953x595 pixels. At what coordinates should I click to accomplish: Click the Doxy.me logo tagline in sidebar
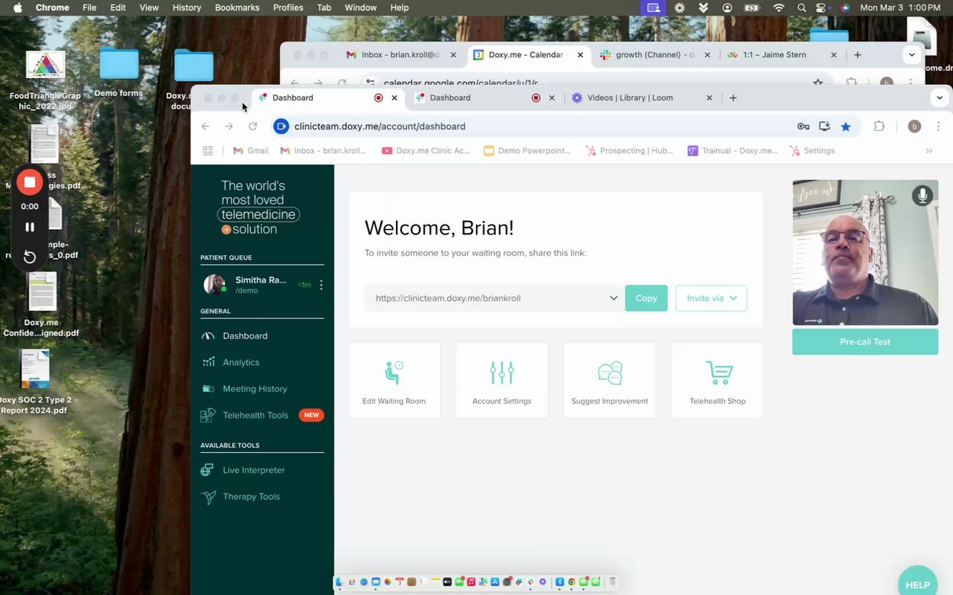point(260,208)
